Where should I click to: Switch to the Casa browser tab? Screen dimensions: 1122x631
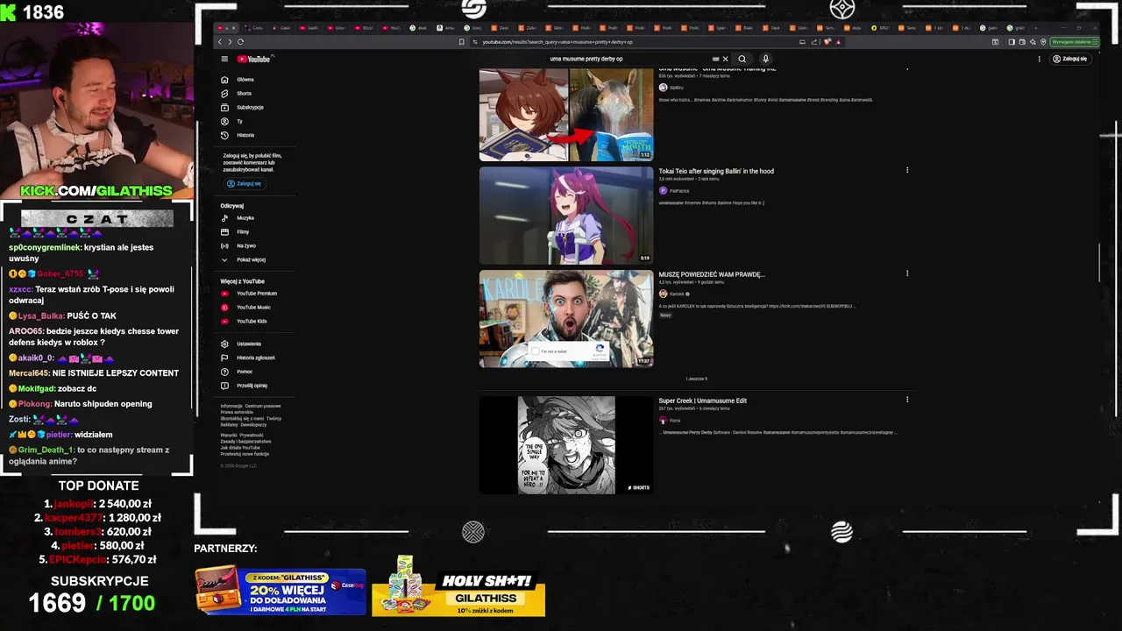click(281, 28)
